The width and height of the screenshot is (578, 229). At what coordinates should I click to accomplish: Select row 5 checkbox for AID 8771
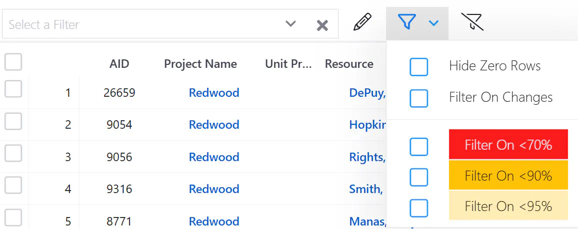point(13,217)
